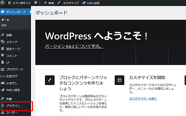Viewport: 186px width, 116px height.
Task: Open SWELL設定 in the top admin bar
Action: (93, 3)
